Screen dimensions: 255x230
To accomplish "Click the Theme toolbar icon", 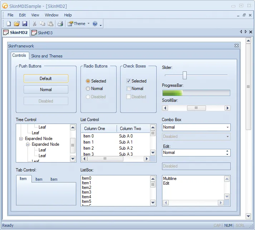I will click(70, 24).
